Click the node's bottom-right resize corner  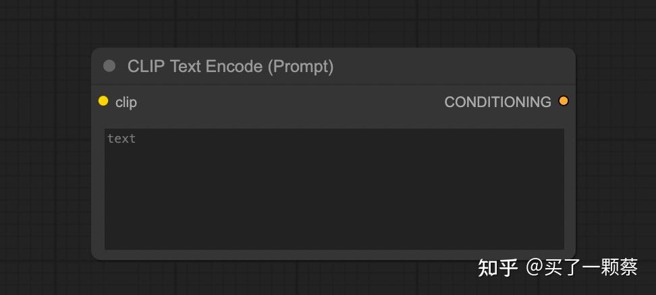572,256
